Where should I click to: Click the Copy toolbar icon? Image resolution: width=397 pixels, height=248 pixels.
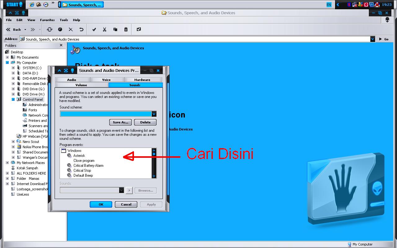coord(115,29)
